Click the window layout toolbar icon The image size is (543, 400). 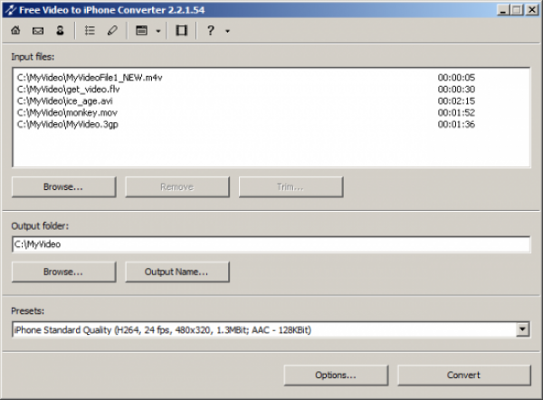click(x=141, y=31)
